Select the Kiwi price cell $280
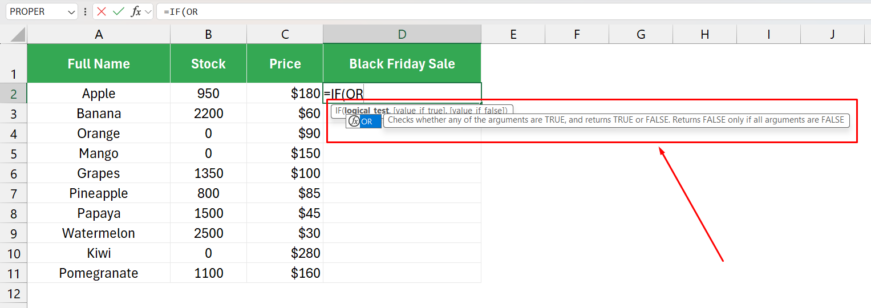Viewport: 871px width, 308px height. [285, 253]
